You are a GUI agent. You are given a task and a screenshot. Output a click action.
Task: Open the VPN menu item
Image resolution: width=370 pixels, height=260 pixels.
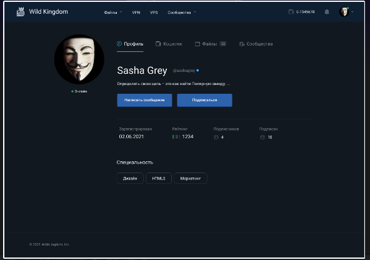[x=136, y=12]
